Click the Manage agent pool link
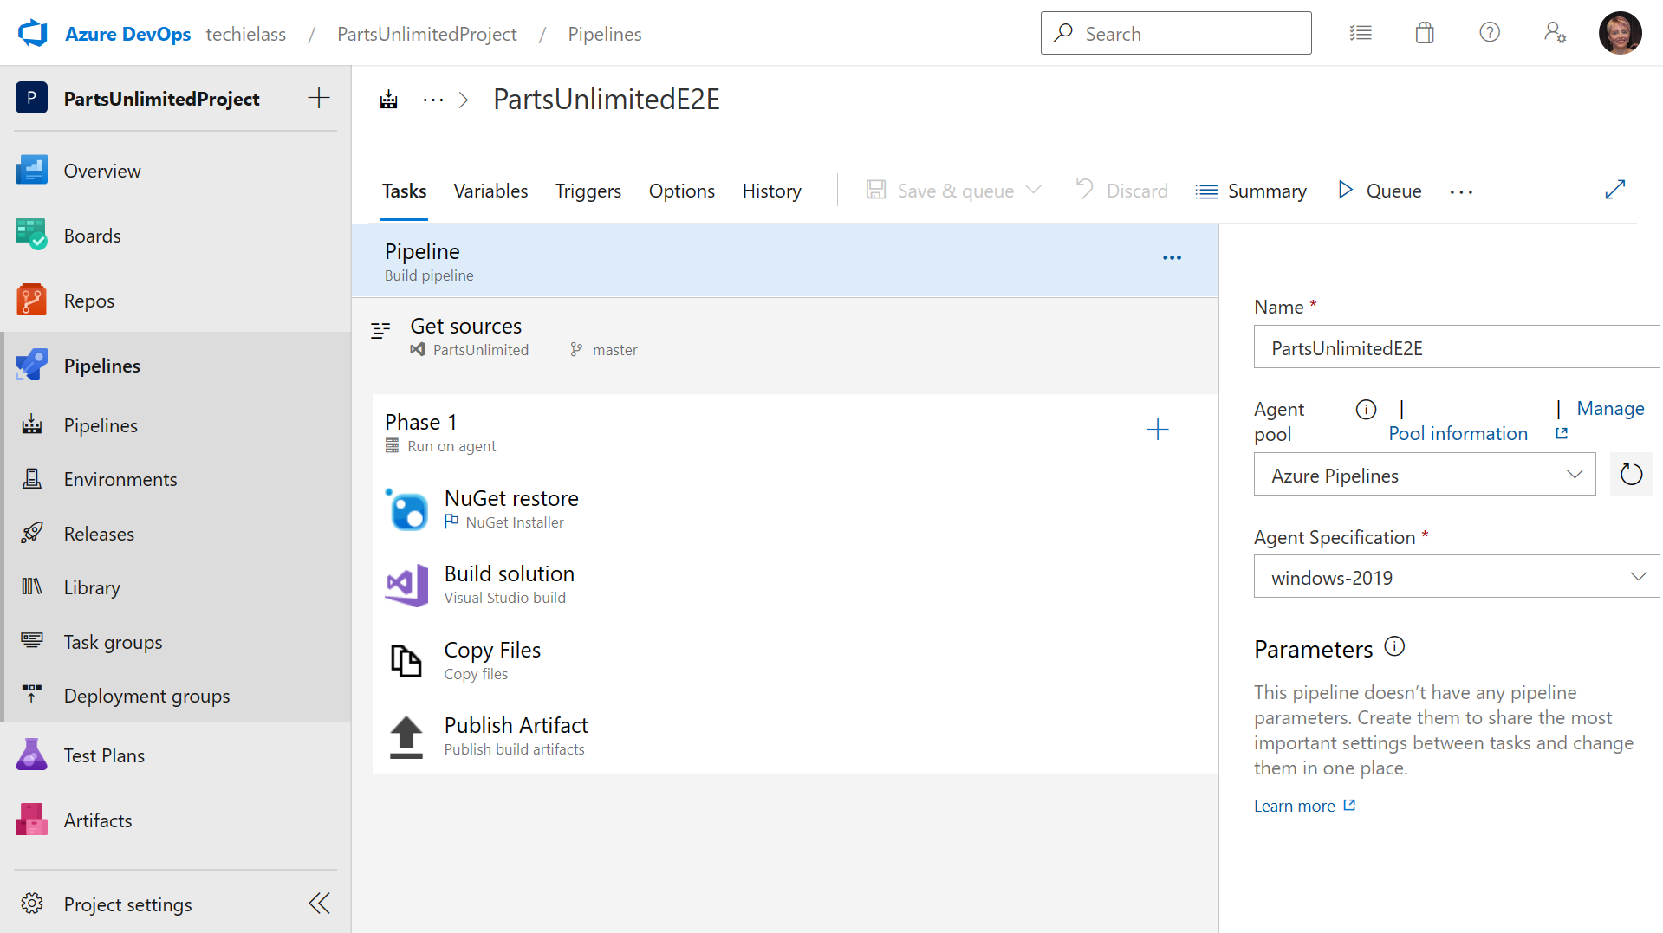 1609,408
